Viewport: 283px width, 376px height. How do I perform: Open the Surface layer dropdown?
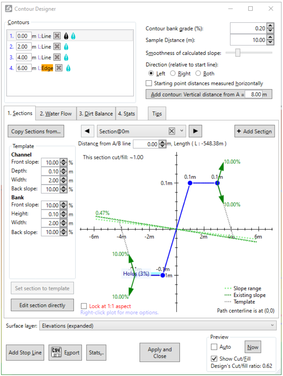click(158, 326)
